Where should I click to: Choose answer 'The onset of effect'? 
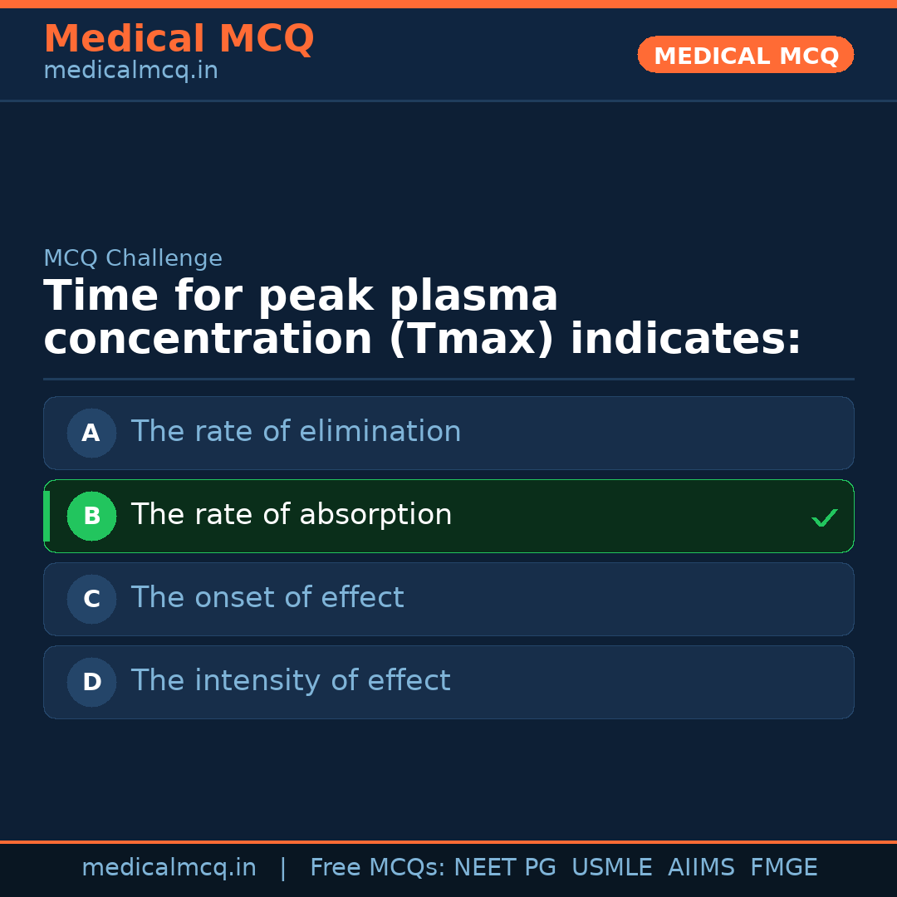pyautogui.click(x=267, y=598)
